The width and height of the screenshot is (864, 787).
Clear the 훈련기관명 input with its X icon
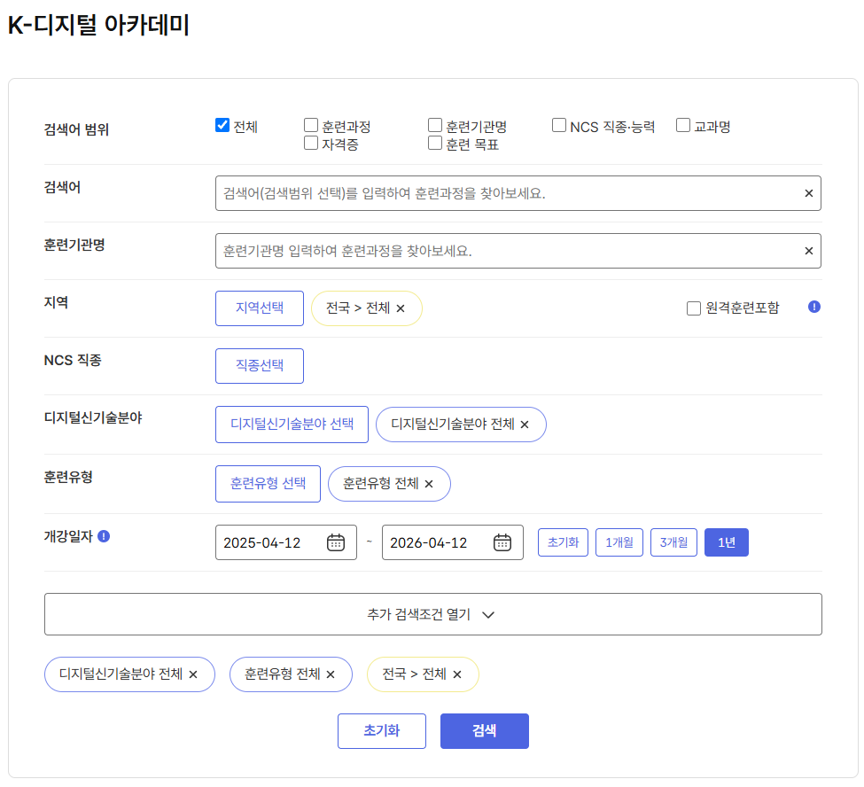(808, 251)
